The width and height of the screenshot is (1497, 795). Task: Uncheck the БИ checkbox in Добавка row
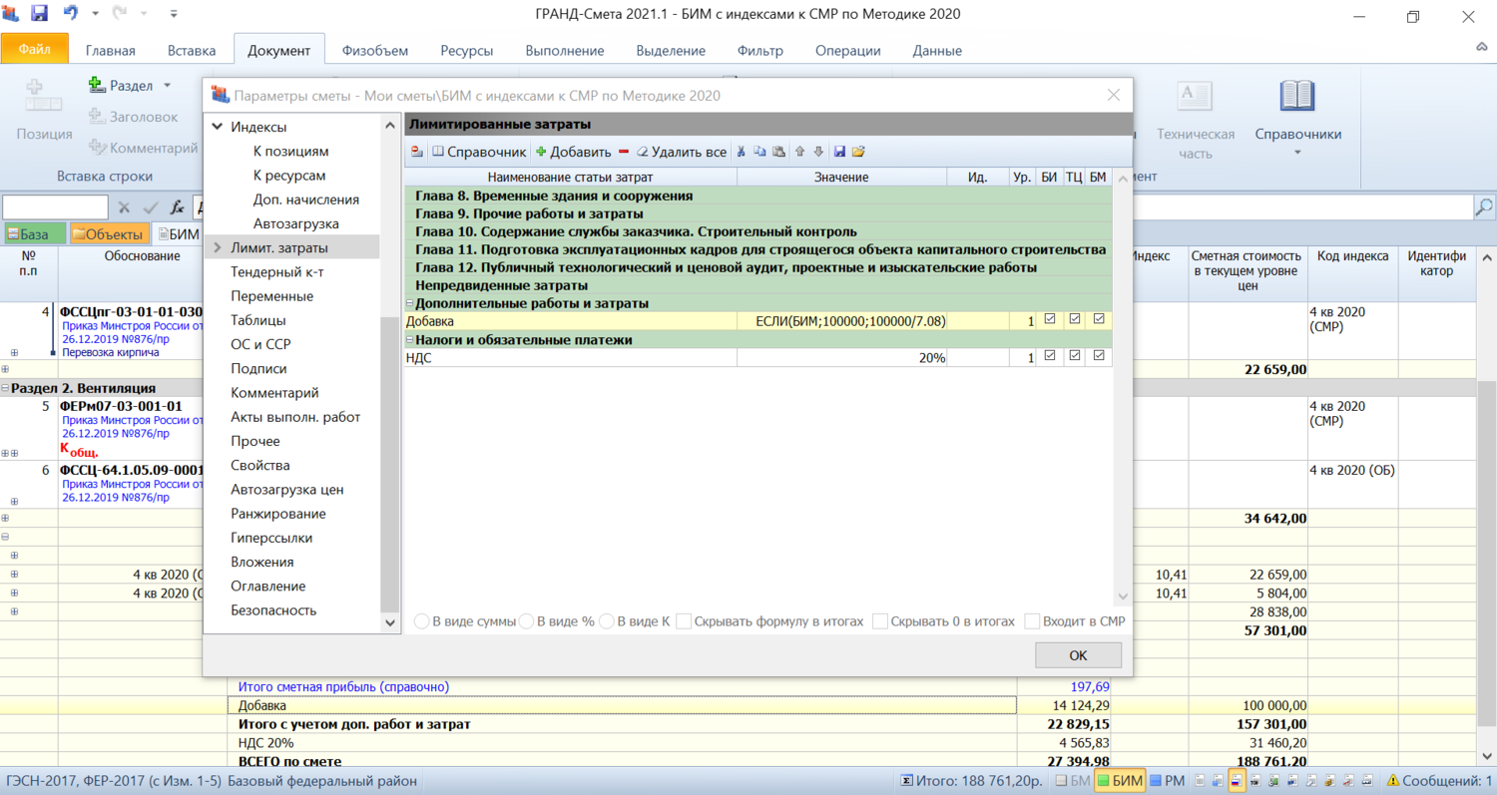[x=1049, y=320]
